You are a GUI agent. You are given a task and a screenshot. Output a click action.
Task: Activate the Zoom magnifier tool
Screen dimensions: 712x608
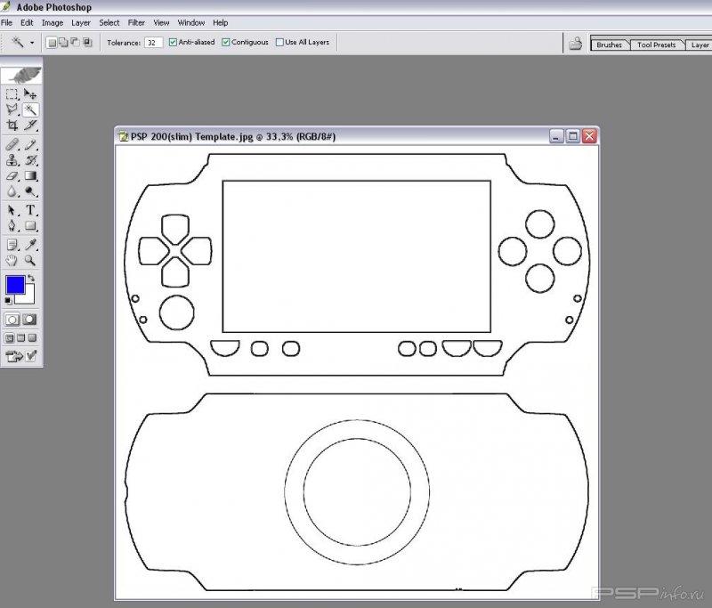pyautogui.click(x=30, y=261)
